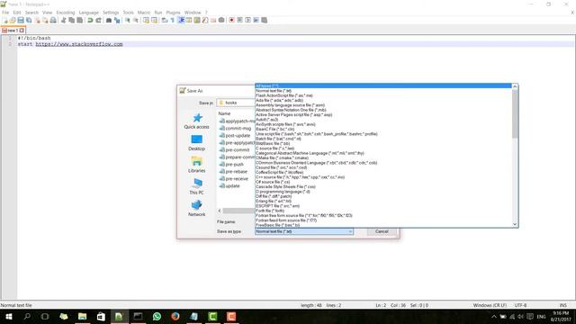Click Desktop in Save As sidebar
The height and width of the screenshot is (324, 576).
(x=196, y=143)
